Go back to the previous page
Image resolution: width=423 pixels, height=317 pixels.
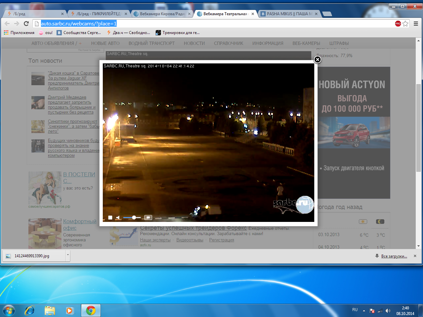7,23
